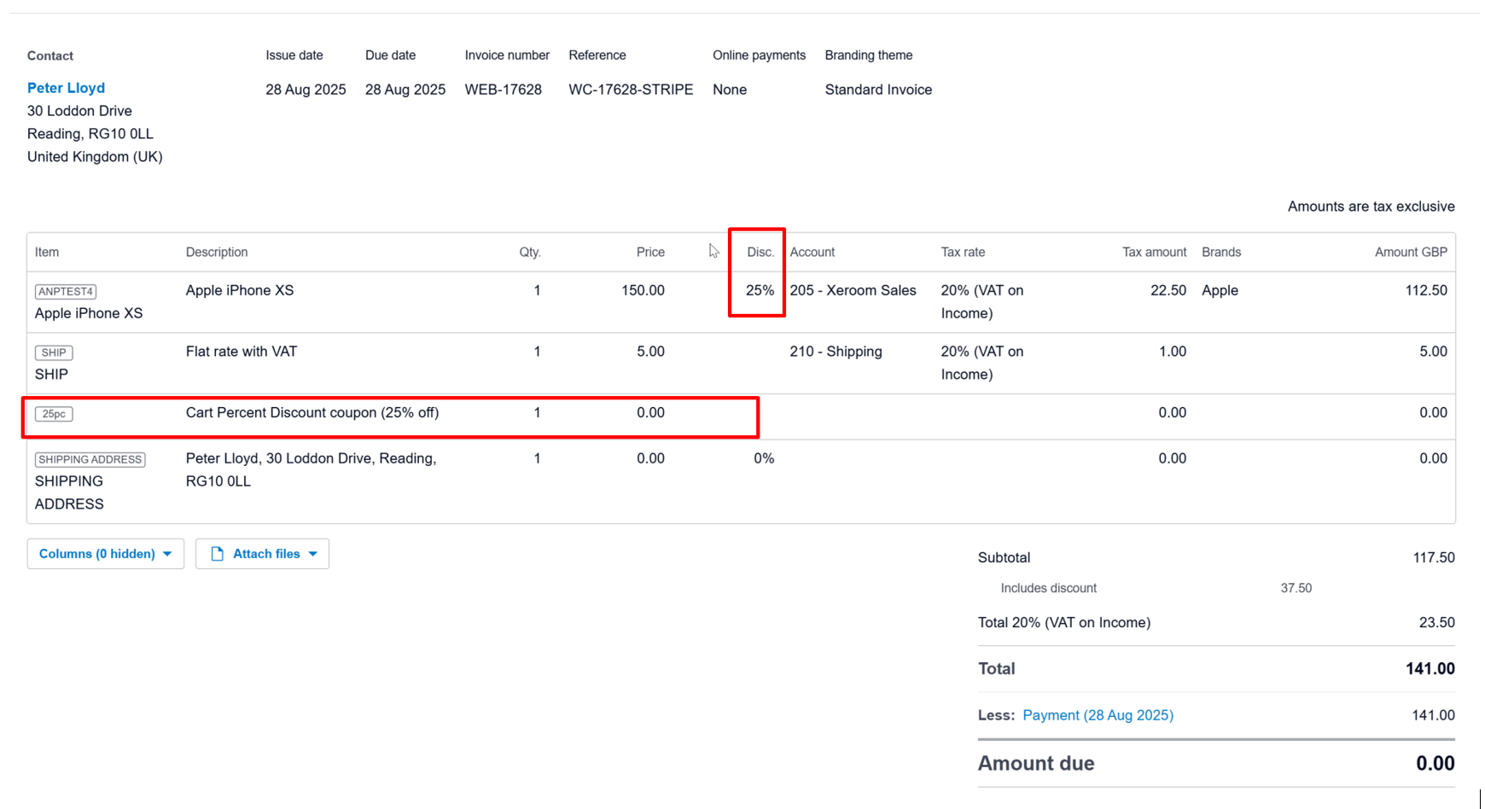Click the Cart Percent Discount coupon description
Image resolution: width=1485 pixels, height=809 pixels.
(x=312, y=413)
